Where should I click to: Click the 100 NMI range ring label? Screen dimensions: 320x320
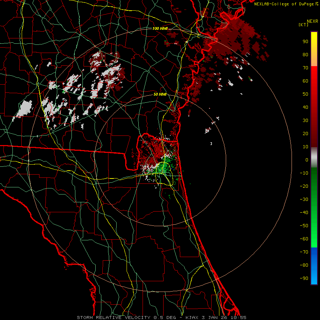pos(160,28)
